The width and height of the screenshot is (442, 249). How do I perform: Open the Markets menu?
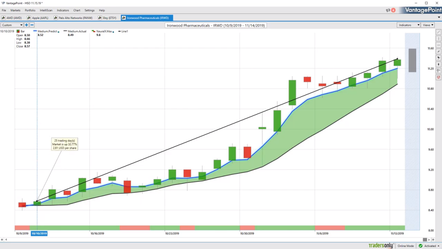(x=15, y=10)
